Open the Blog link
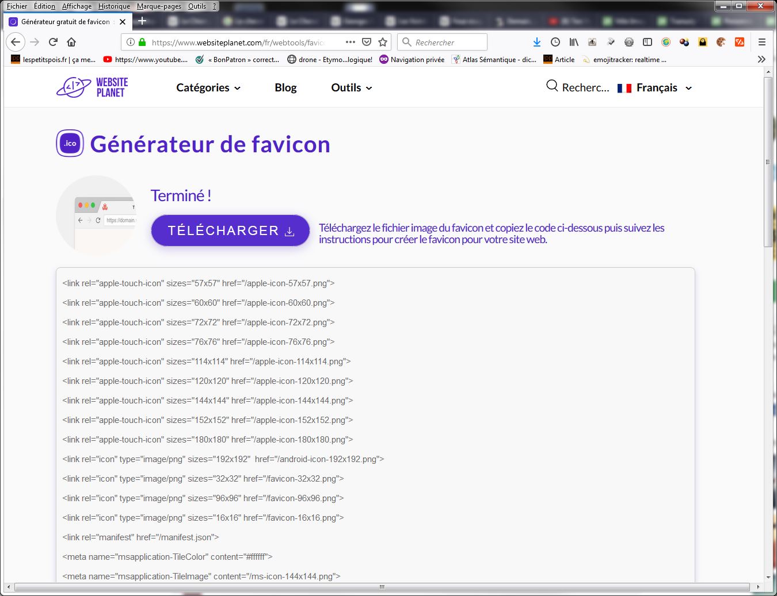The image size is (777, 596). point(285,87)
